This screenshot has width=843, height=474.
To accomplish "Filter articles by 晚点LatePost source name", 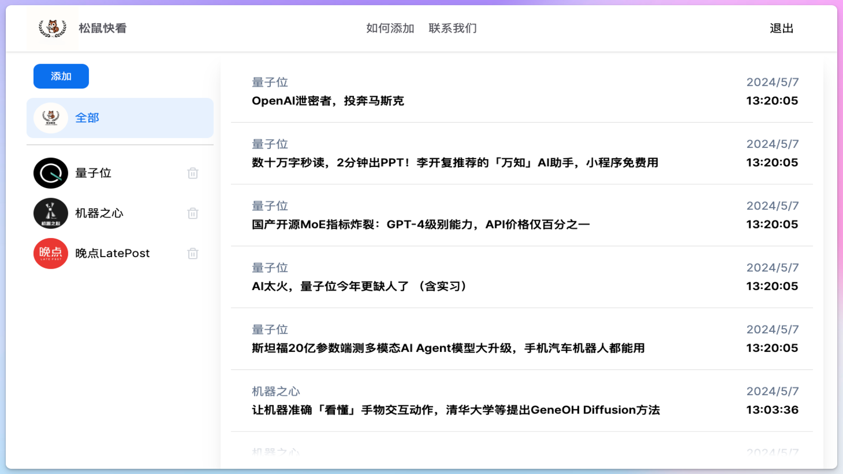I will click(112, 253).
